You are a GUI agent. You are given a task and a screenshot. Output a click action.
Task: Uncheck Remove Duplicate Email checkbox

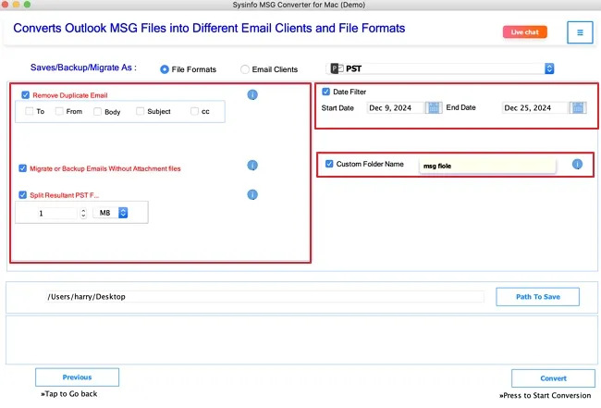click(25, 94)
